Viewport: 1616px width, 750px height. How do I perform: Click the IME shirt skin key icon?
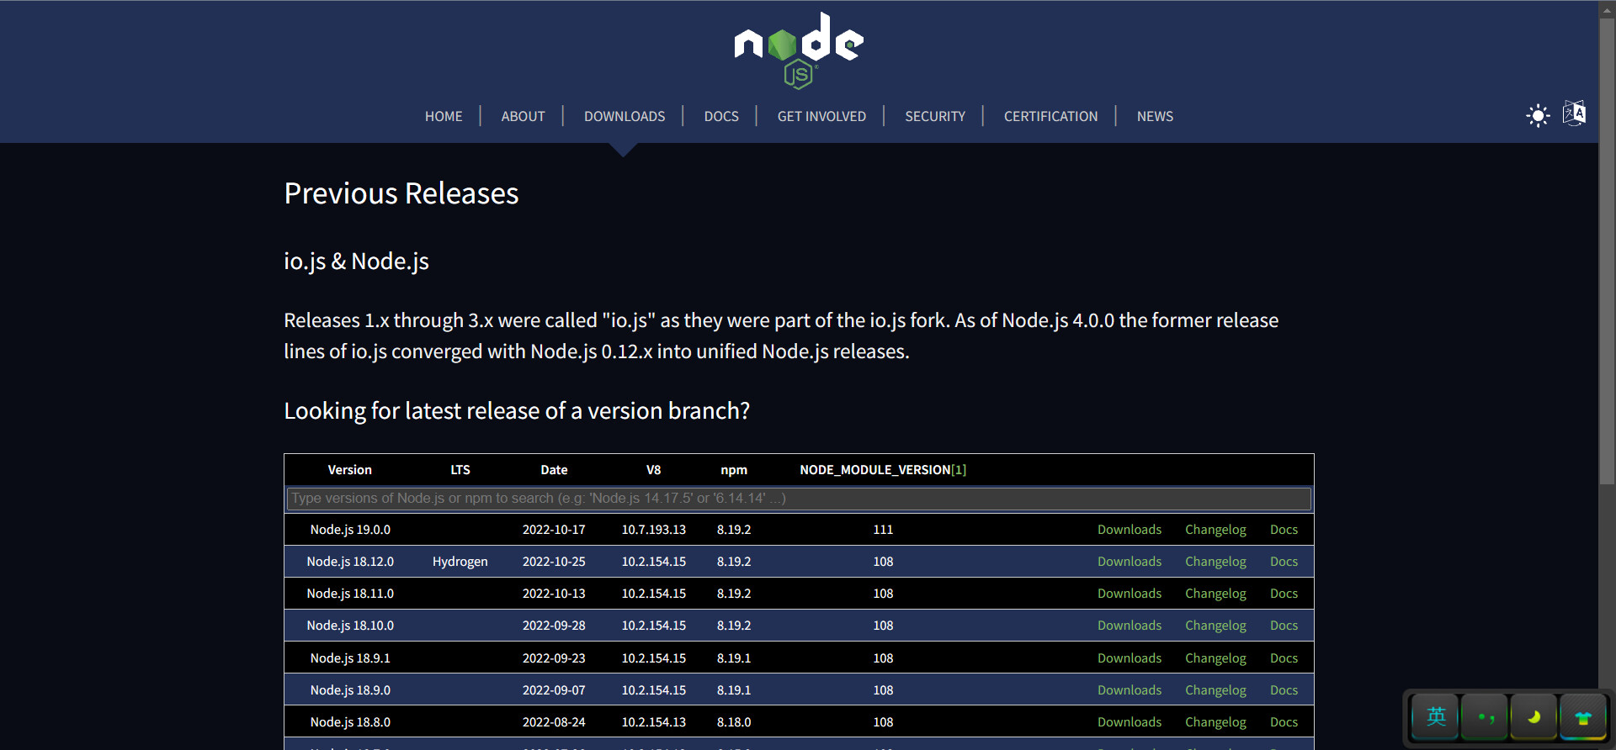click(x=1583, y=717)
